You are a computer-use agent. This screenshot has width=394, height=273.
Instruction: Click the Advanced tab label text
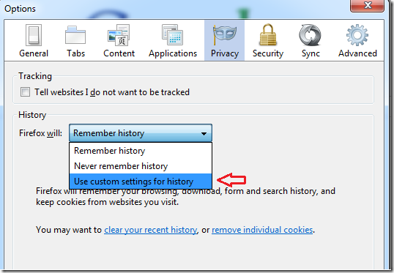(x=357, y=53)
